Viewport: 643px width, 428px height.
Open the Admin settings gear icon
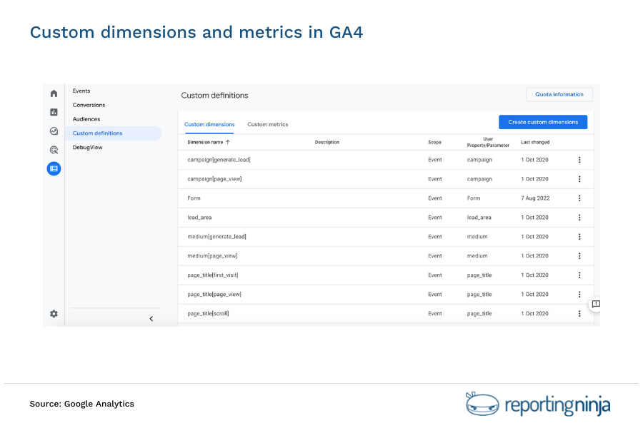tap(54, 313)
